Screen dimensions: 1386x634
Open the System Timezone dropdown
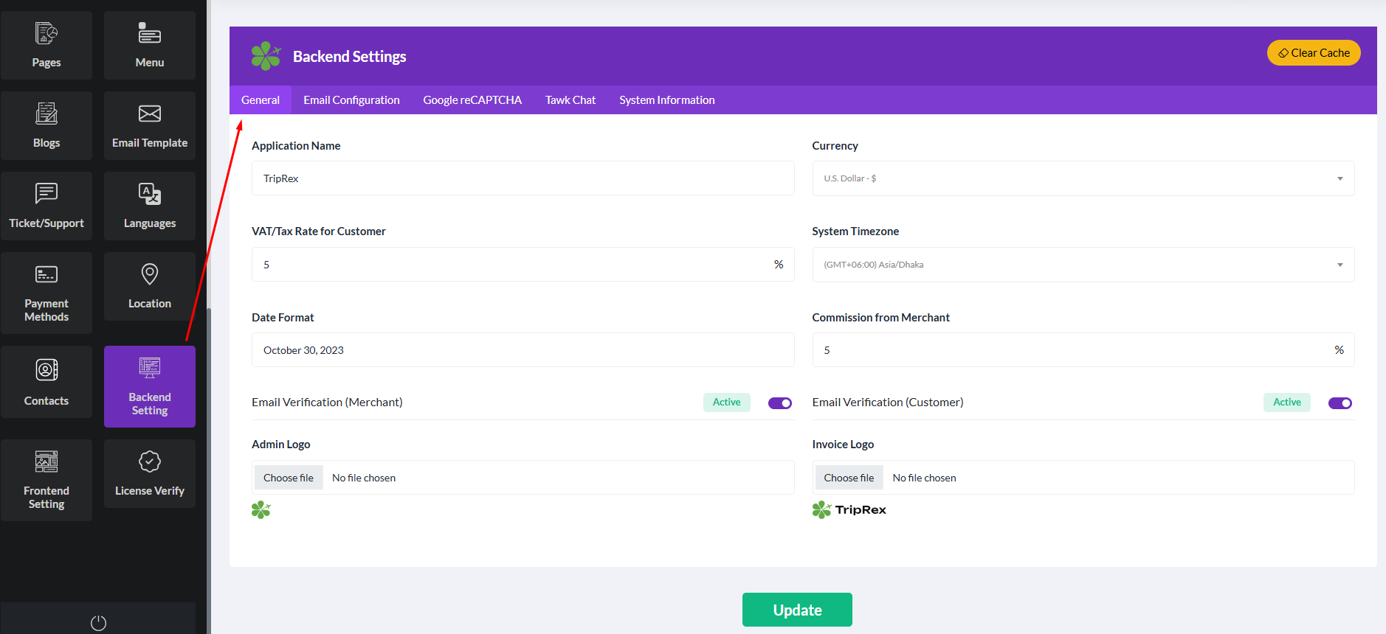tap(1083, 265)
